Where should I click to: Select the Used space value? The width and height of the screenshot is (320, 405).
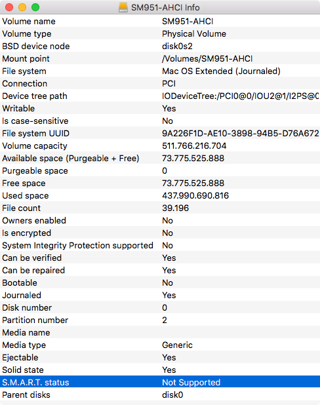point(195,195)
